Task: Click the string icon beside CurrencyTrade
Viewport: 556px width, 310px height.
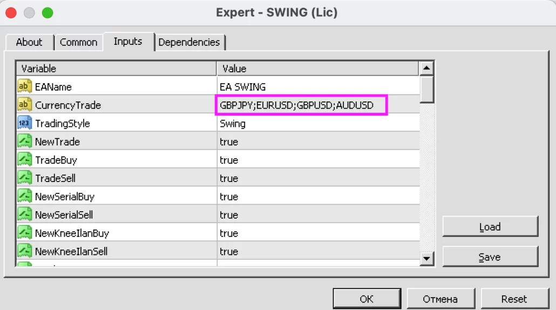Action: coord(24,105)
